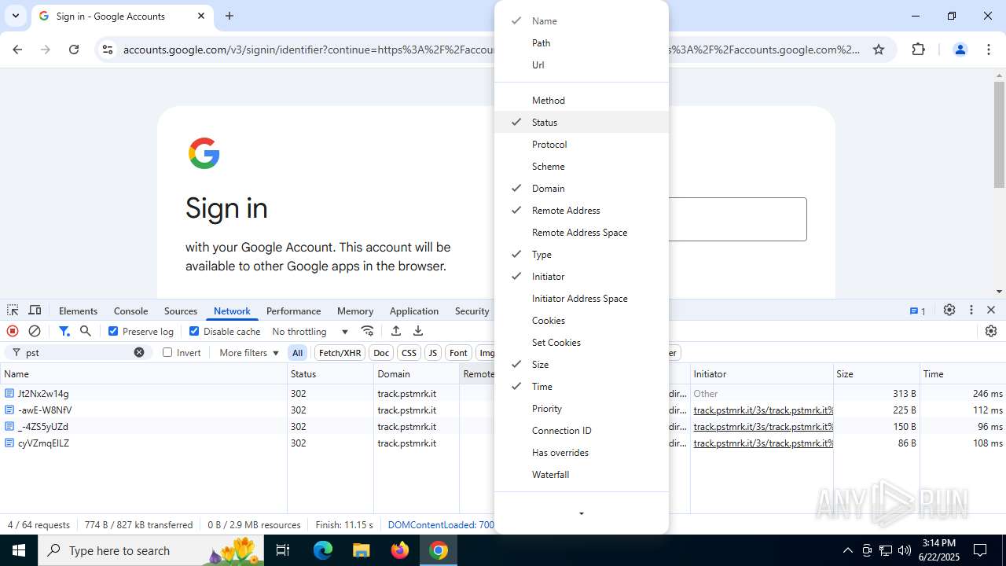This screenshot has height=566, width=1006.
Task: Go back to previous page
Action: click(x=17, y=50)
